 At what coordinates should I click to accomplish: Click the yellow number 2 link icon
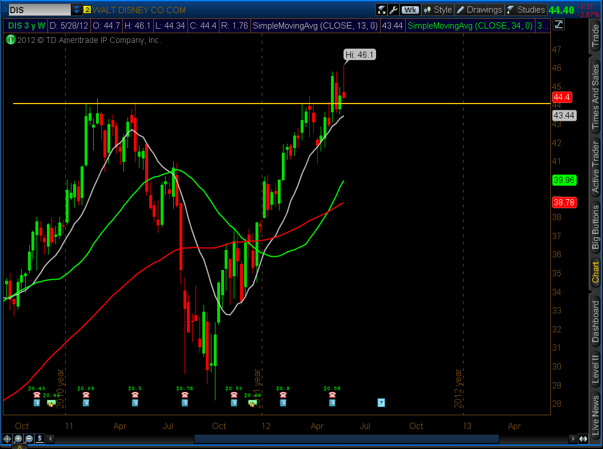pos(87,10)
